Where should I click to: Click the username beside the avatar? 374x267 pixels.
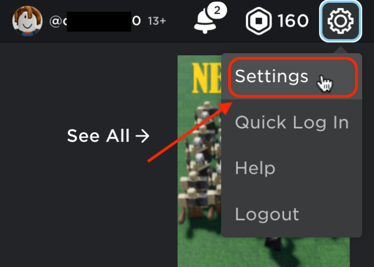pos(95,21)
